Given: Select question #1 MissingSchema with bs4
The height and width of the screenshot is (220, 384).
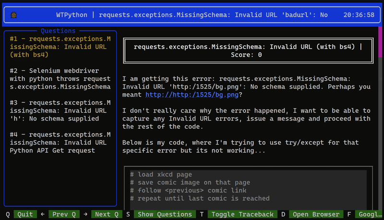Looking at the screenshot, I should point(60,47).
